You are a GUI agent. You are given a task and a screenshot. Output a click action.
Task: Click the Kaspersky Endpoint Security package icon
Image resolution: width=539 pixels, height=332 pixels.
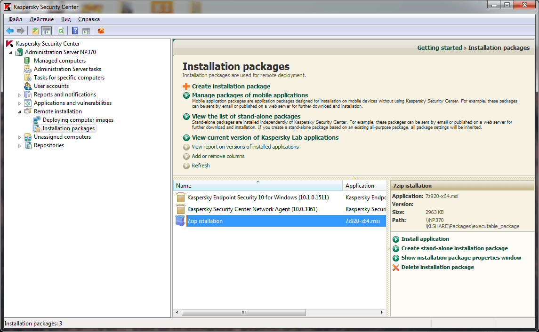click(x=180, y=198)
